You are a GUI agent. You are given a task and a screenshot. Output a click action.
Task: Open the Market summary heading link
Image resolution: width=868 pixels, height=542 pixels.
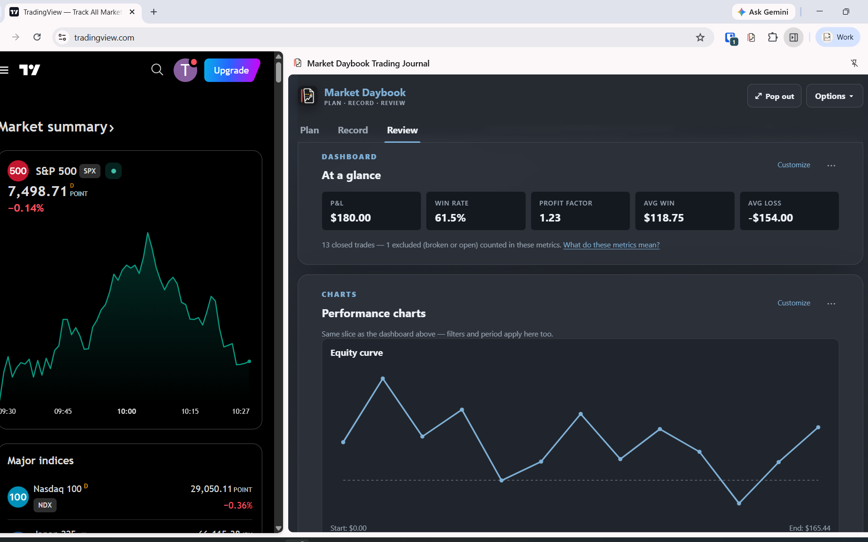(56, 127)
